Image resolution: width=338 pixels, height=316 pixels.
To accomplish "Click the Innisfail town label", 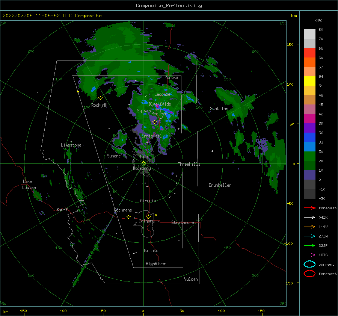I will [152, 136].
